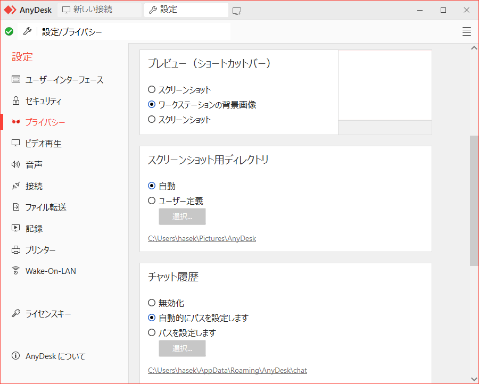Viewport: 479px width, 384px height.
Task: Open セキュリティ settings page
Action: pos(44,101)
